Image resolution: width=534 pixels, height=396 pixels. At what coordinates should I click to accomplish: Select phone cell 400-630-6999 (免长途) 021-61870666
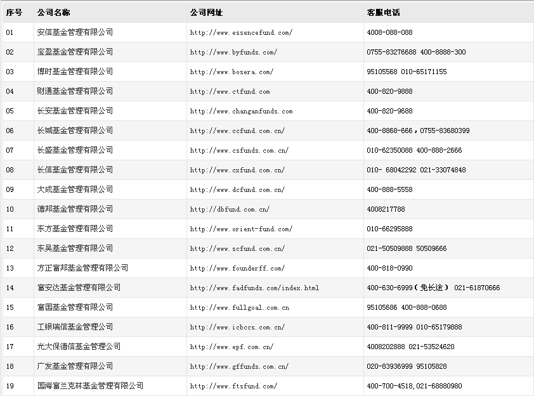(433, 288)
